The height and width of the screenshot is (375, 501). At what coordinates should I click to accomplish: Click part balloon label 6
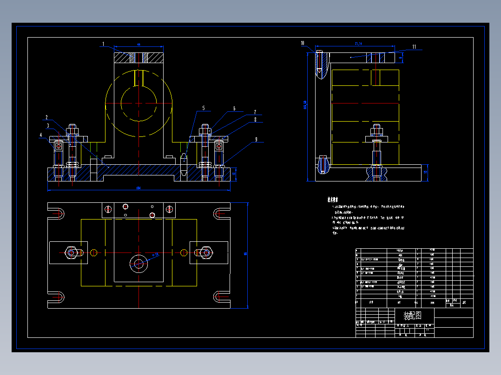coord(234,109)
